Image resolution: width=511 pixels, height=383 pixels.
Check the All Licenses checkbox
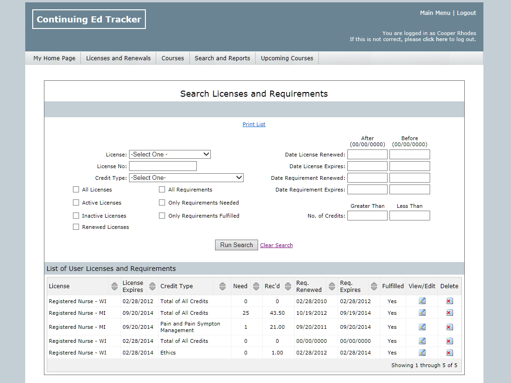76,190
